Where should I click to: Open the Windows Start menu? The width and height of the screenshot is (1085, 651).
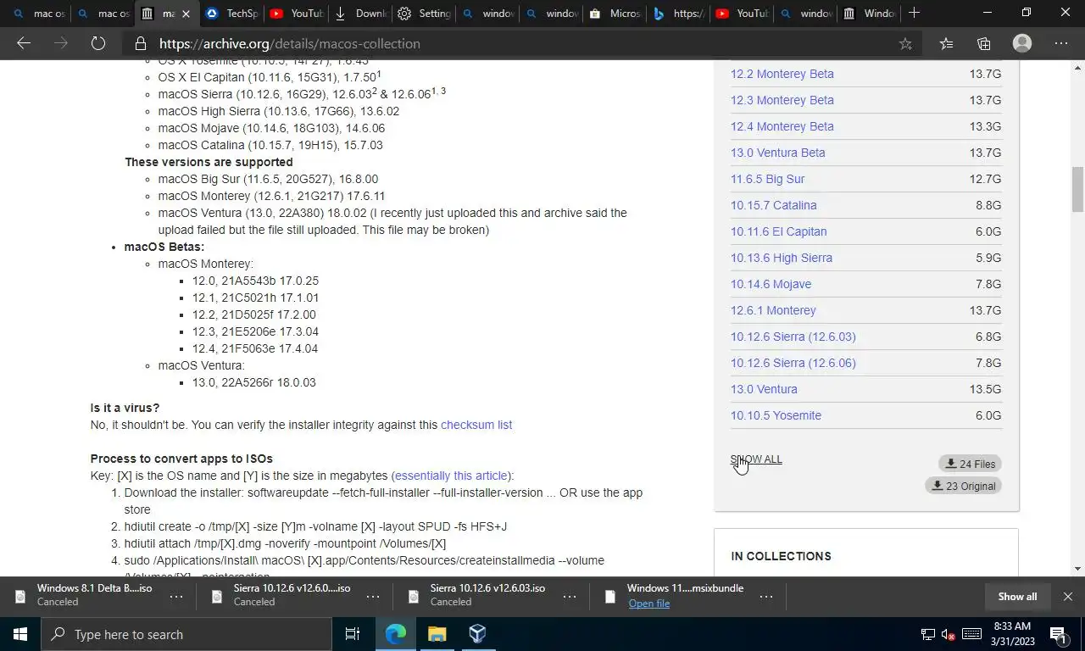pyautogui.click(x=20, y=634)
